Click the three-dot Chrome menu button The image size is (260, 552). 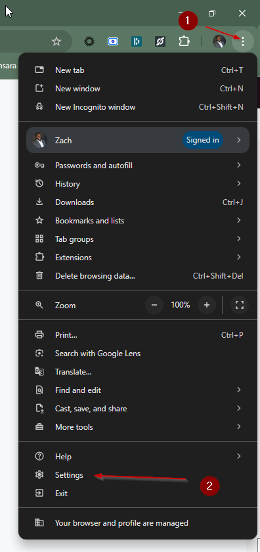(x=243, y=41)
